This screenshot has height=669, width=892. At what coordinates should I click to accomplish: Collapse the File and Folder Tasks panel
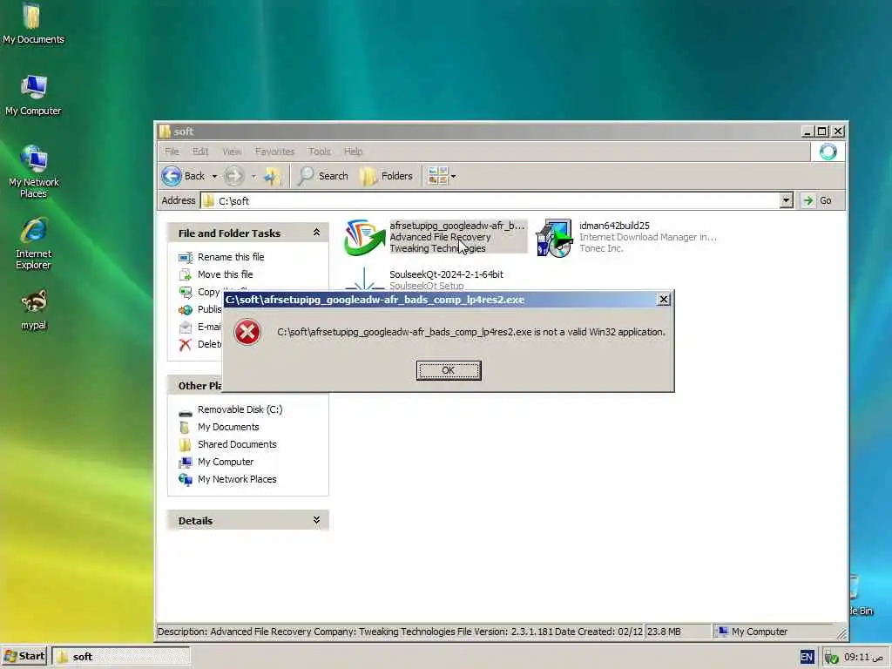click(x=316, y=233)
